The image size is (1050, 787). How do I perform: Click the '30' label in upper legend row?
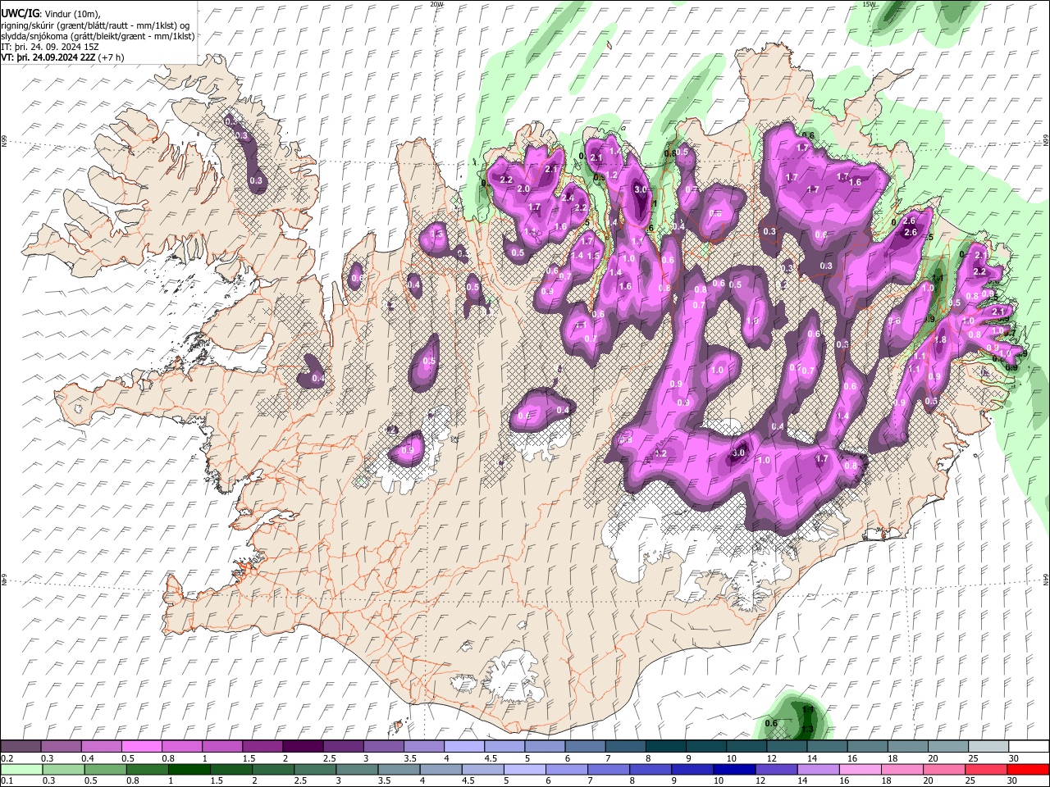1014,758
